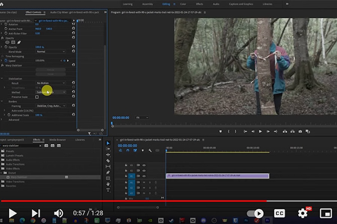Screen dimensions: 337x224
Task: Open timeline wrench display settings
Action: pyautogui.click(x=150, y=150)
